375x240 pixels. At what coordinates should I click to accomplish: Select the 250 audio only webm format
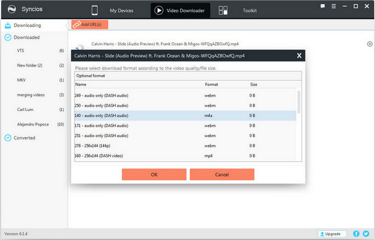pyautogui.click(x=186, y=105)
